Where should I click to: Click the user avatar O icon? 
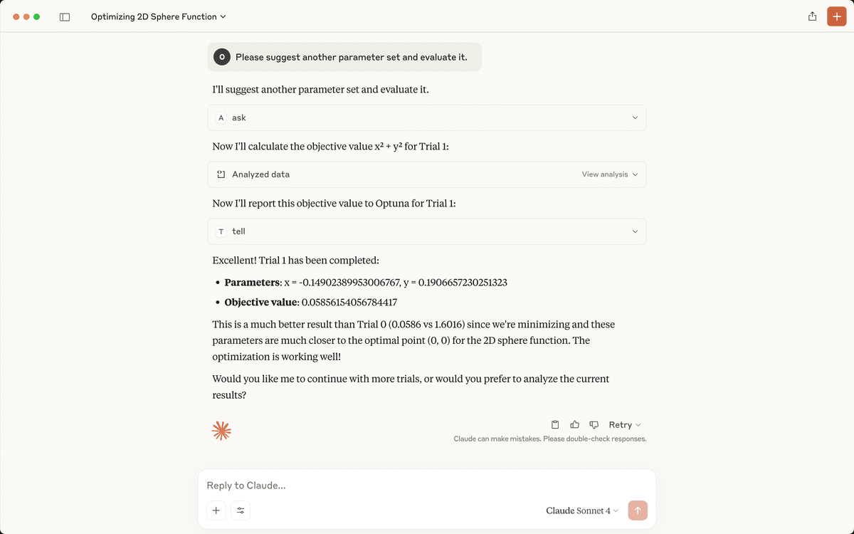tap(222, 57)
